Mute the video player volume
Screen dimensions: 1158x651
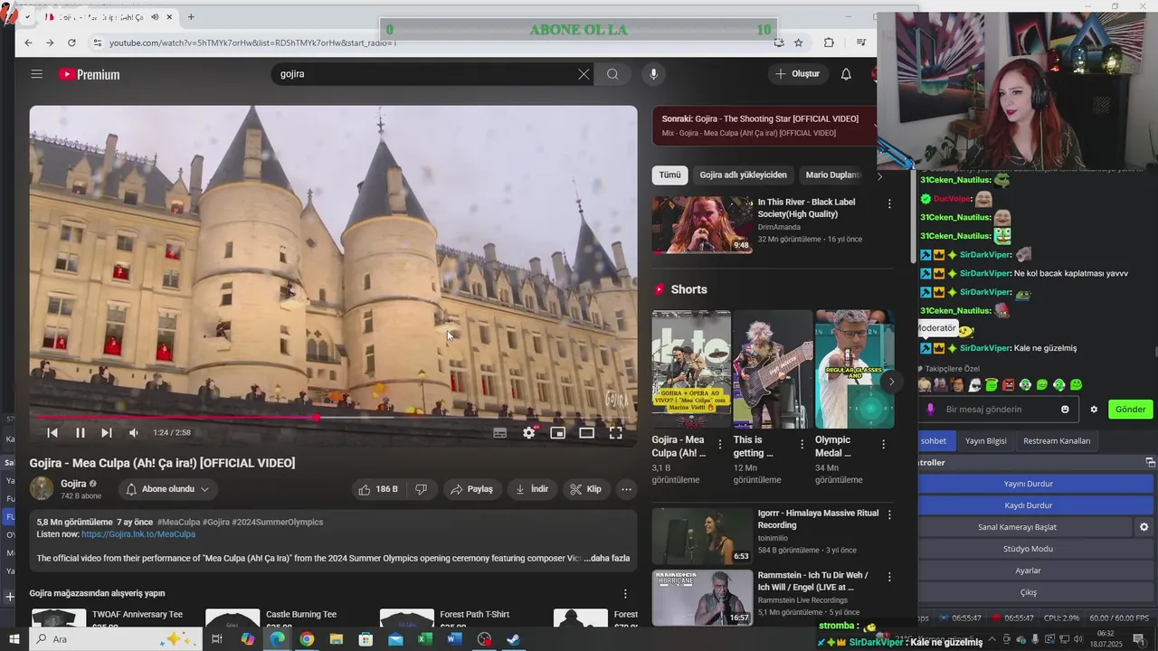pos(134,433)
